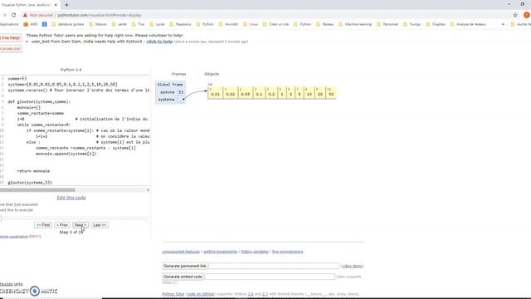Click the live help button
The width and height of the screenshot is (531, 299).
coord(11,38)
